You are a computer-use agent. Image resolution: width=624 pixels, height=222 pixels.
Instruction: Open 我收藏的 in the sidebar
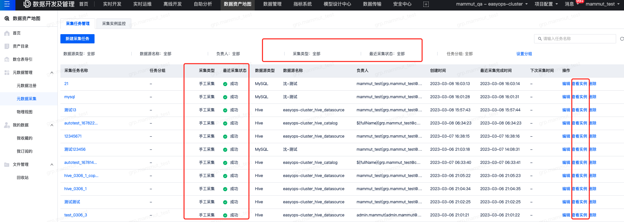25,138
